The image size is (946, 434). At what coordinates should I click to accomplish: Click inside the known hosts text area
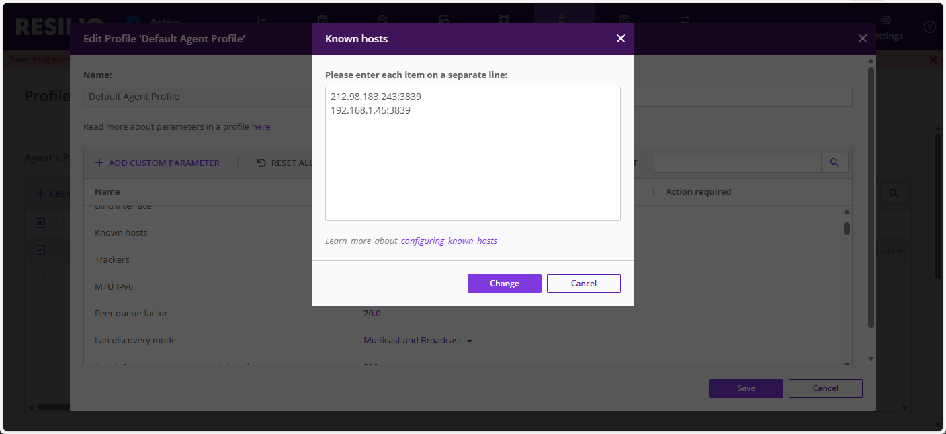click(472, 153)
